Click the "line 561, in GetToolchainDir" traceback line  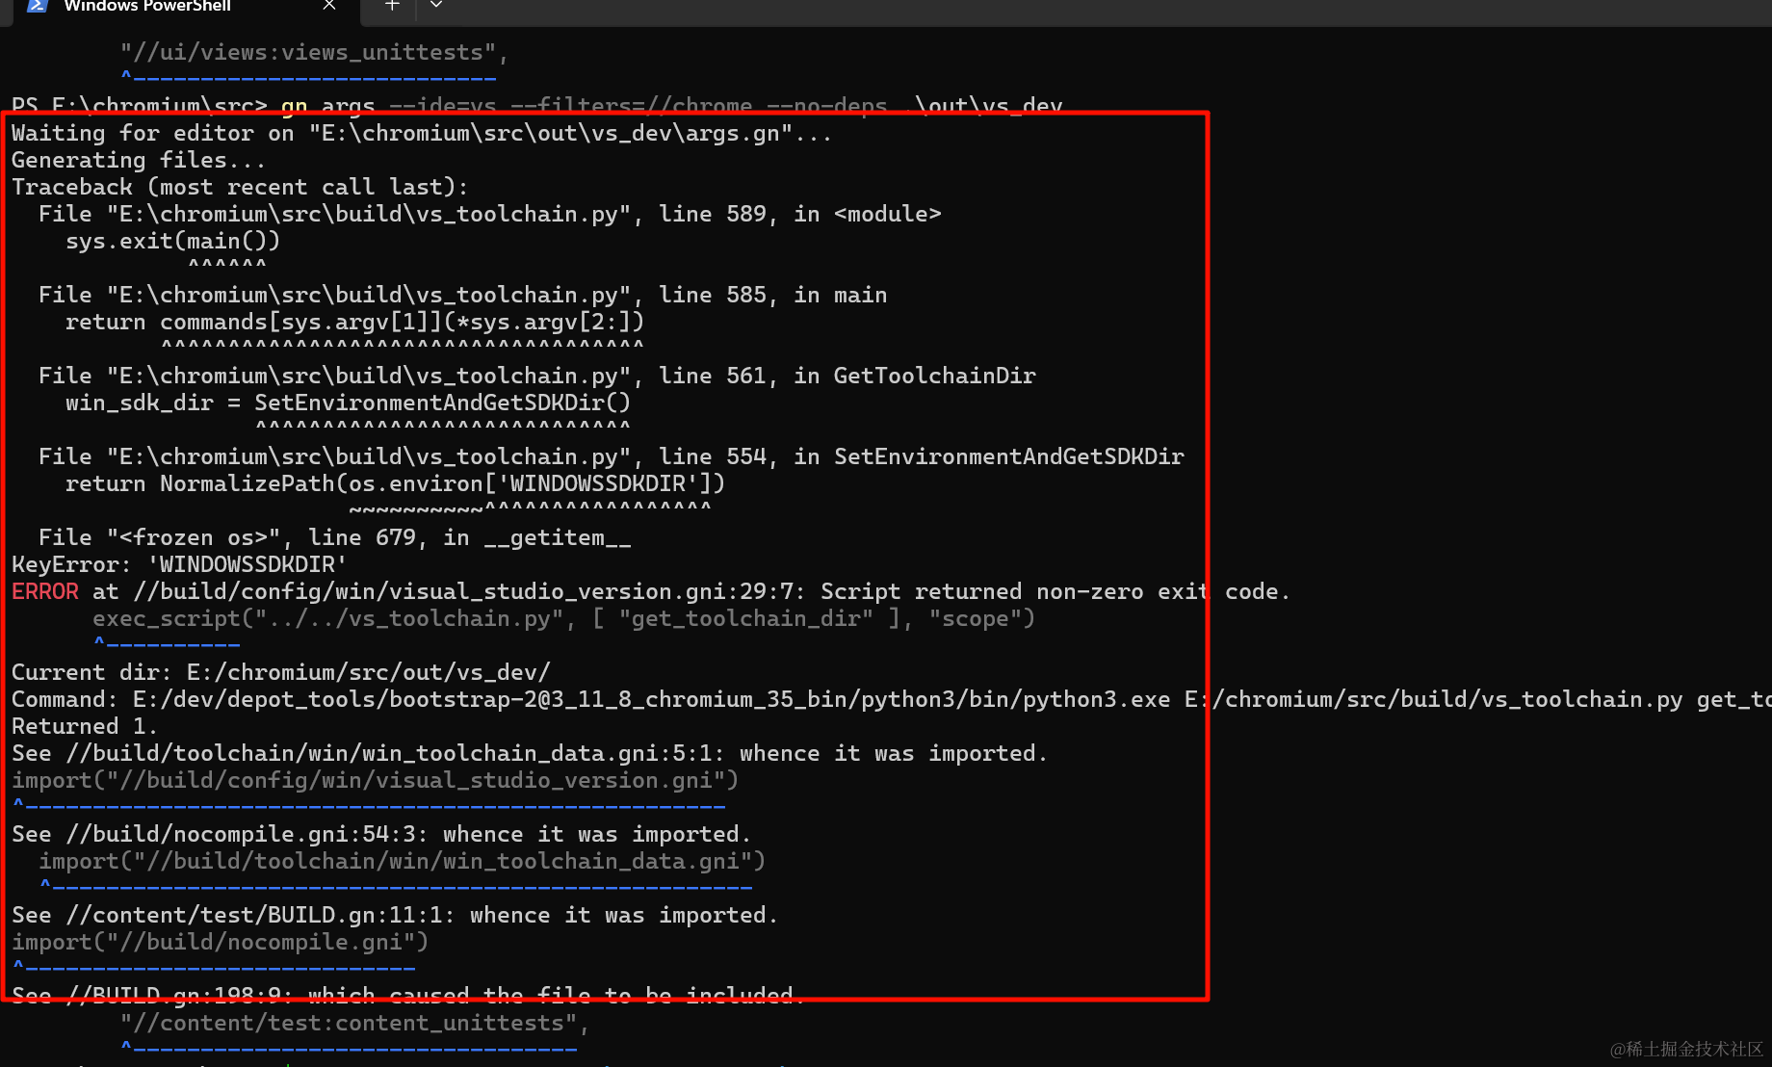click(536, 376)
